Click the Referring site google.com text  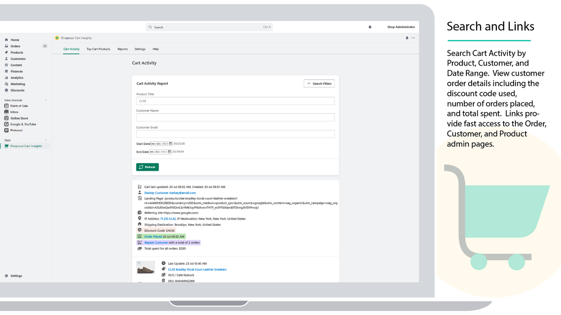[171, 213]
